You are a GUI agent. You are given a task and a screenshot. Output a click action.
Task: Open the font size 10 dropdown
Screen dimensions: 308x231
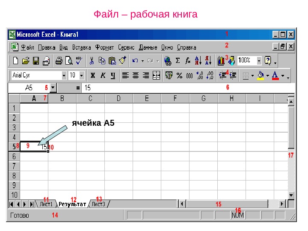tap(81, 75)
